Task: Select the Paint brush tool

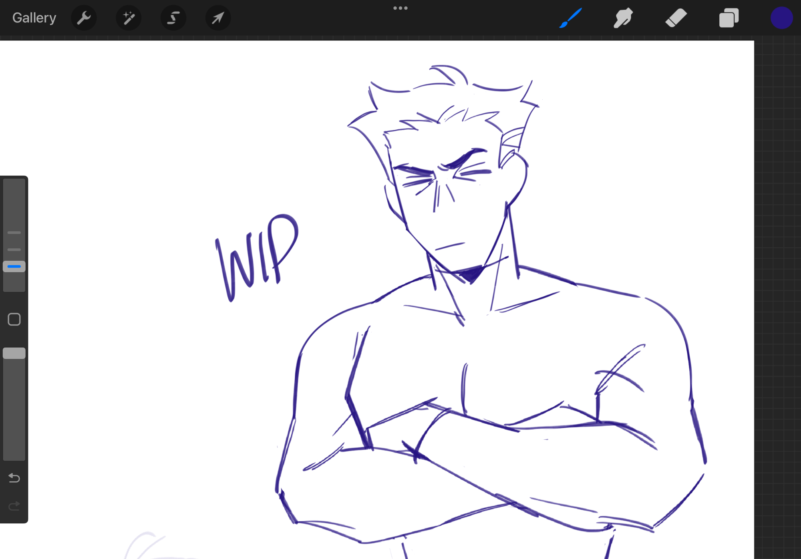Action: pyautogui.click(x=571, y=18)
